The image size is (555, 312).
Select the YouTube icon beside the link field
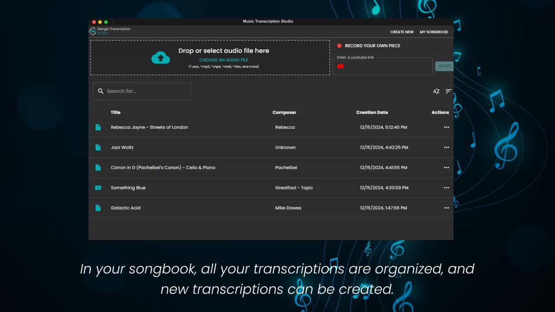coord(340,66)
